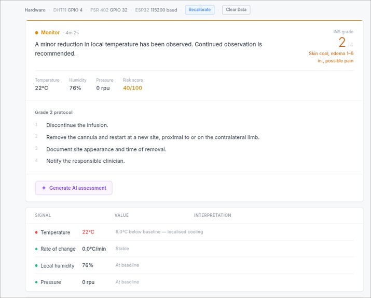Click the green Local humidity dot

(x=36, y=266)
